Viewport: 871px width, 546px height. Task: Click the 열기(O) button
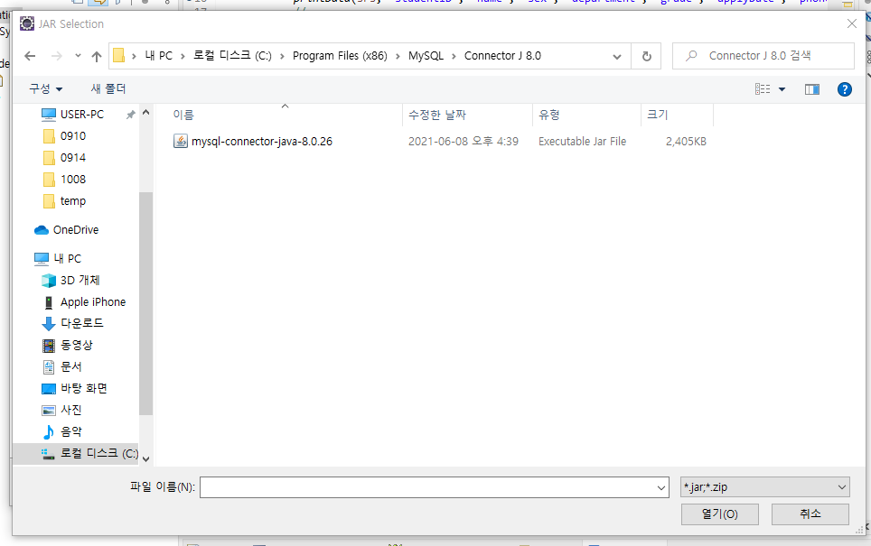(720, 514)
